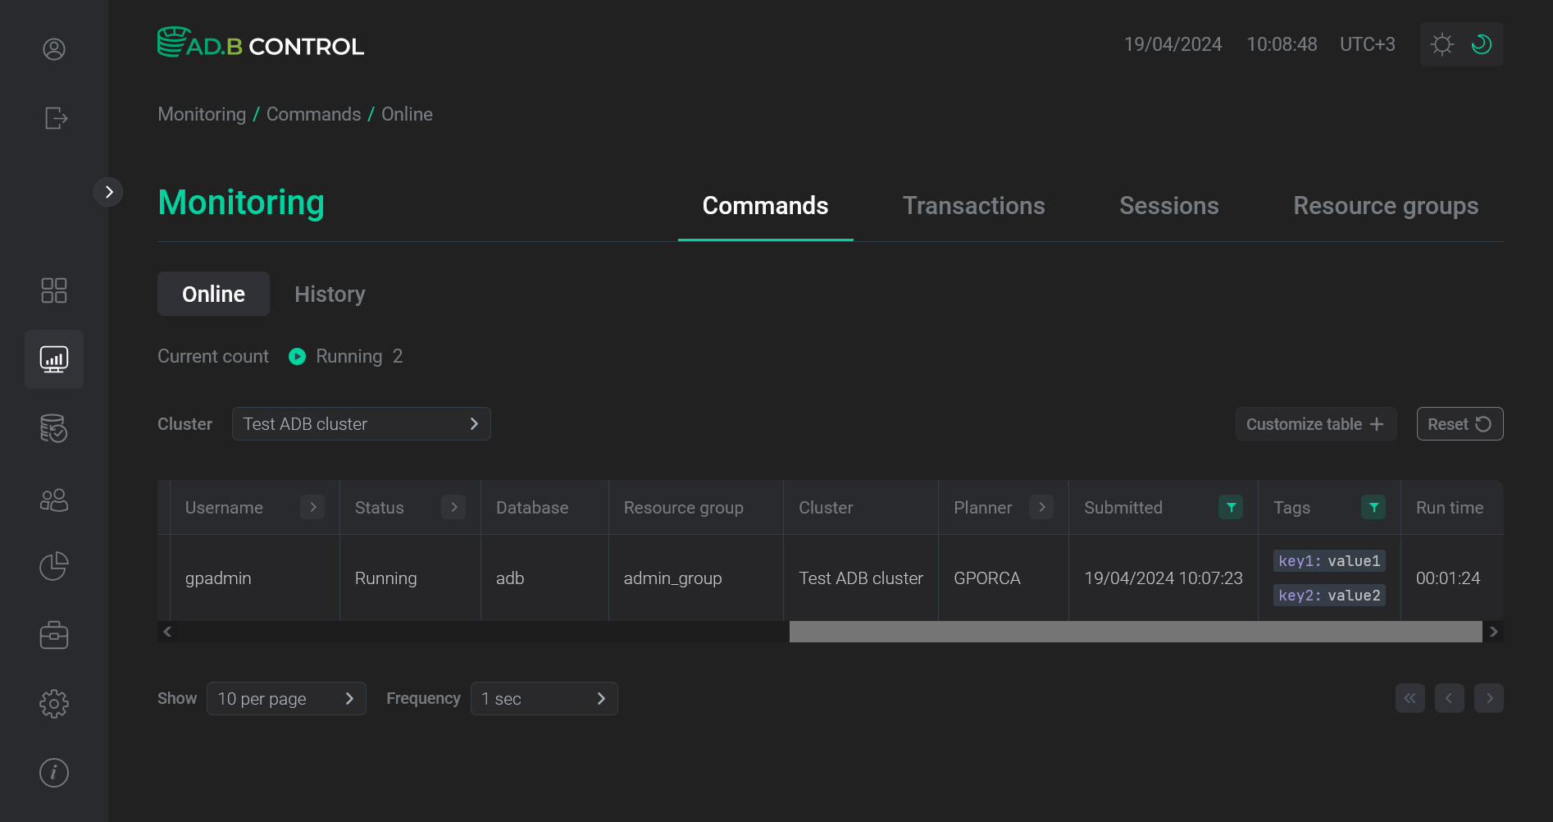
Task: Click the briefcase icon in sidebar
Action: point(53,634)
